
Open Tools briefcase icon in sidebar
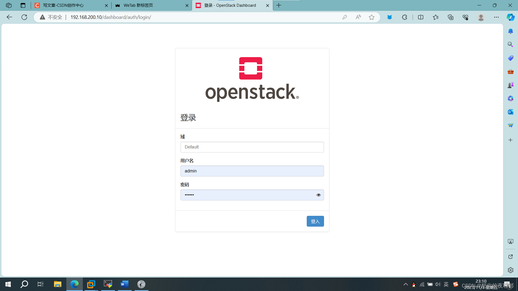point(510,72)
